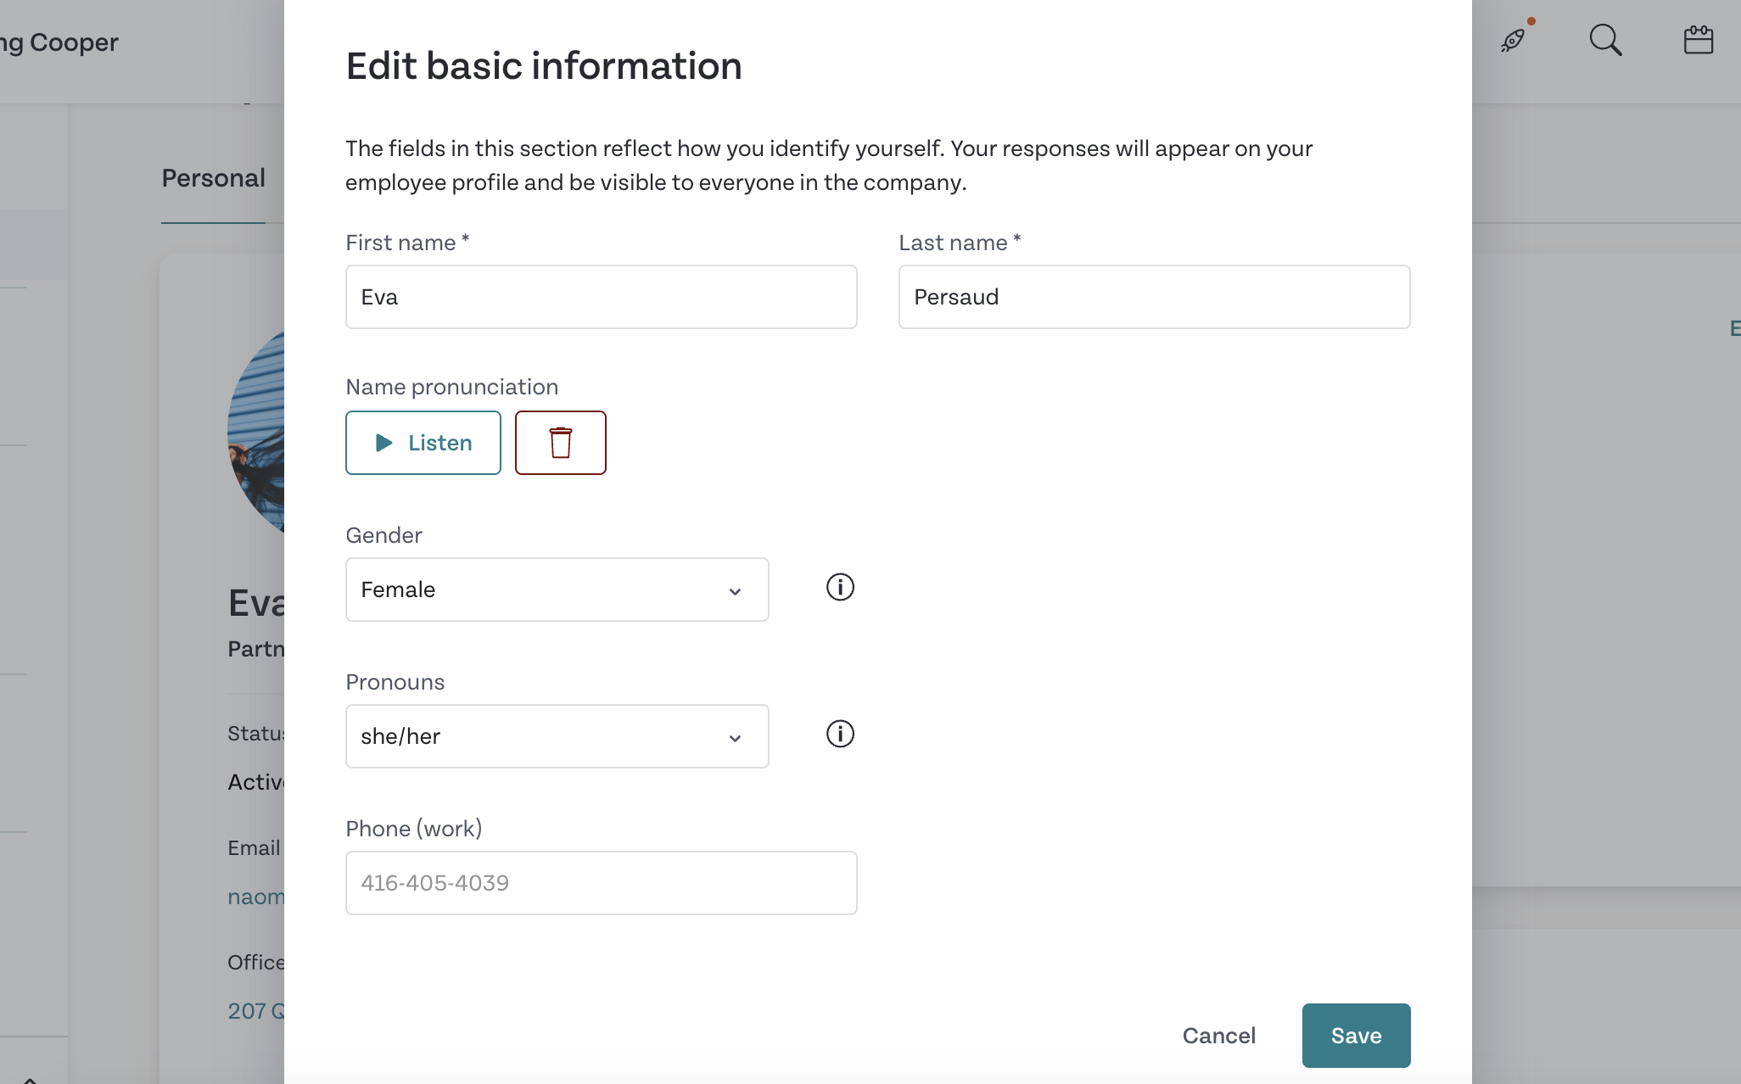Image resolution: width=1741 pixels, height=1084 pixels.
Task: Cancel editing basic information
Action: 1218,1035
